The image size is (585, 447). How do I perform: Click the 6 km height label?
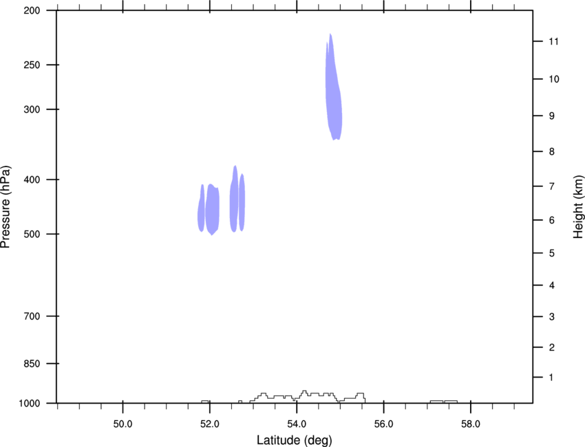coord(551,220)
